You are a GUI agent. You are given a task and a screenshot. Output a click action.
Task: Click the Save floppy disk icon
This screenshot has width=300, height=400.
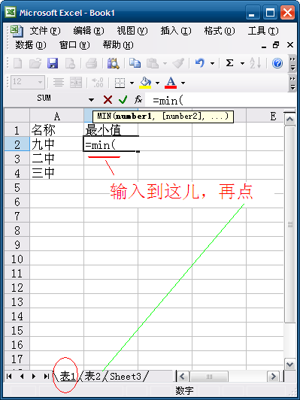point(53,63)
